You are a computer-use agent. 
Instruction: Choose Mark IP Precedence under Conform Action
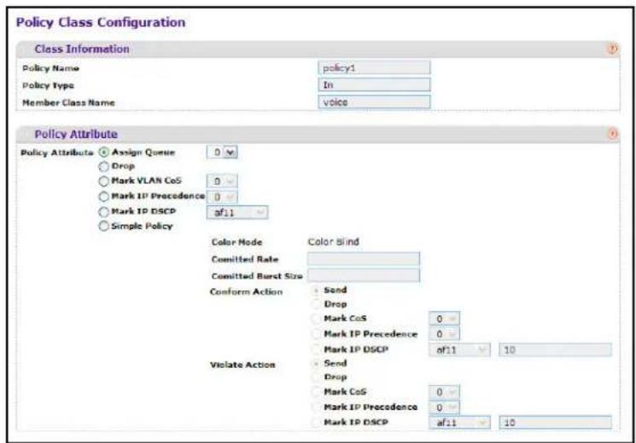(316, 334)
